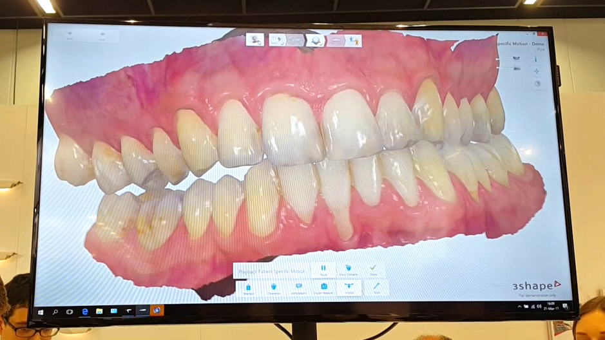Open the Direction tool

coord(248,288)
